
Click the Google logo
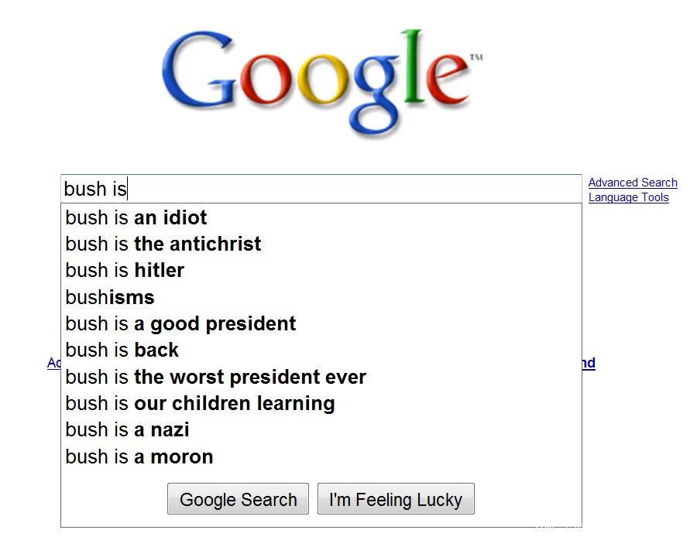[x=321, y=81]
